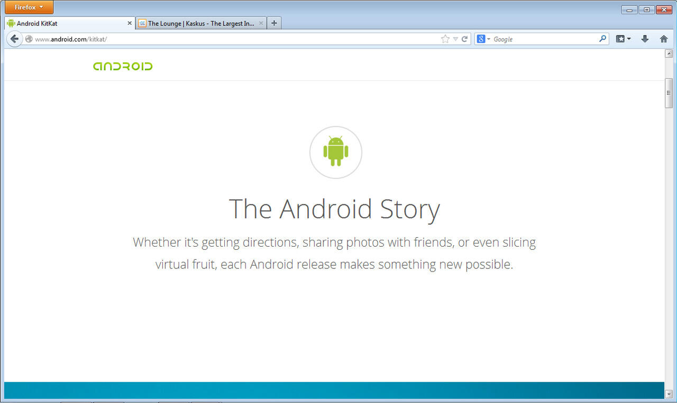Reload the current page

pos(465,39)
